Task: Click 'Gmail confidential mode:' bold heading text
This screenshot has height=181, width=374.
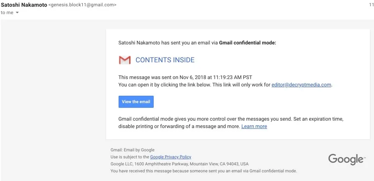Action: coord(248,43)
